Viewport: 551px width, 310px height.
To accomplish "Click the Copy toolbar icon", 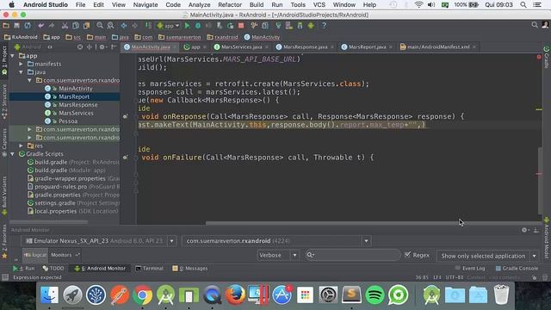I will (x=76, y=26).
